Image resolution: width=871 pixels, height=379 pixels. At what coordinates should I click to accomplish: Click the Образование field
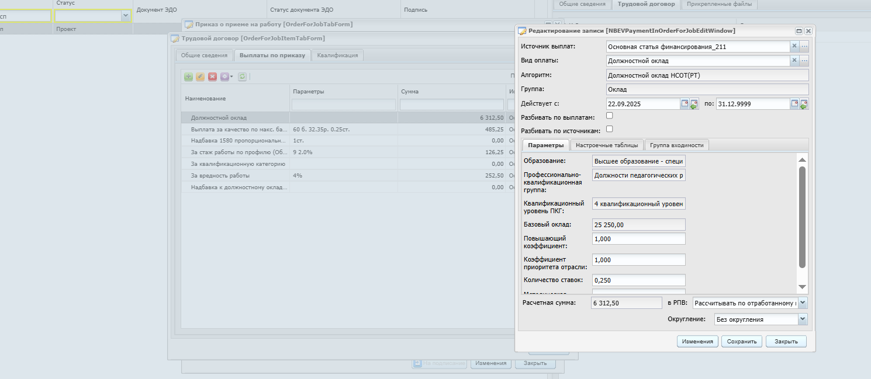click(638, 161)
